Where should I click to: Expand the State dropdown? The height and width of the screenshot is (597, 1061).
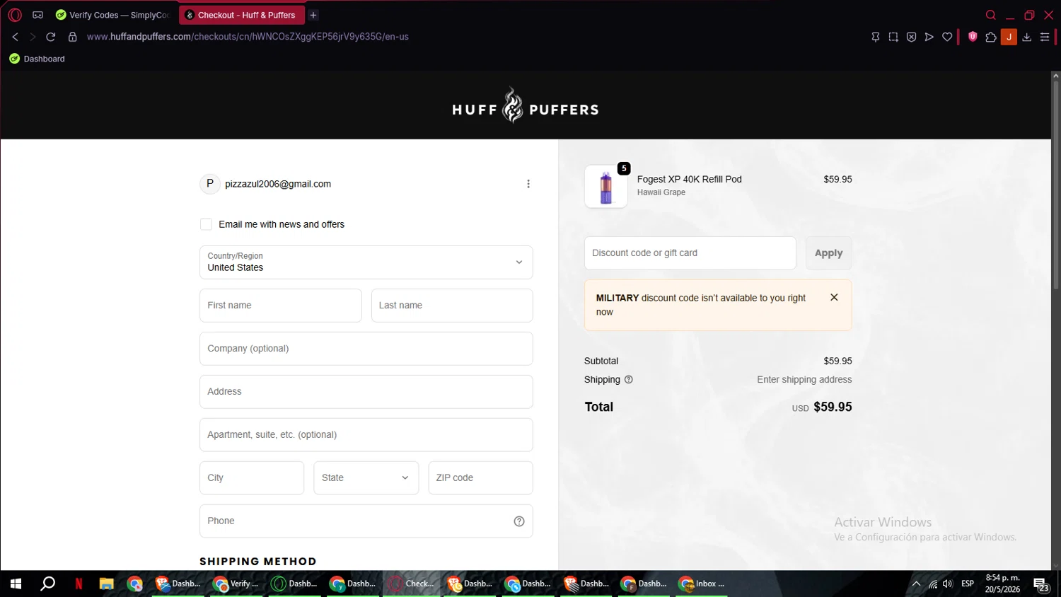pos(366,478)
